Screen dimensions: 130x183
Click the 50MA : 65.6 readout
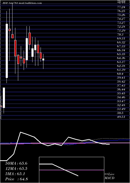click(x=16, y=163)
